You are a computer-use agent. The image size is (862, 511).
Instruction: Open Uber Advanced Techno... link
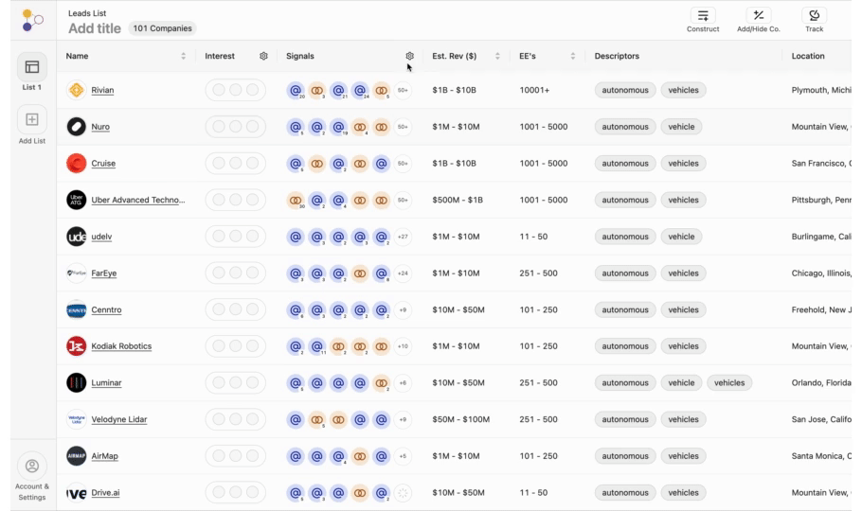pos(138,200)
